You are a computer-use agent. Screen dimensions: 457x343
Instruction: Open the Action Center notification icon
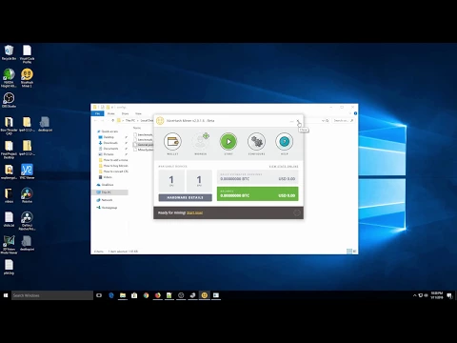(449, 295)
